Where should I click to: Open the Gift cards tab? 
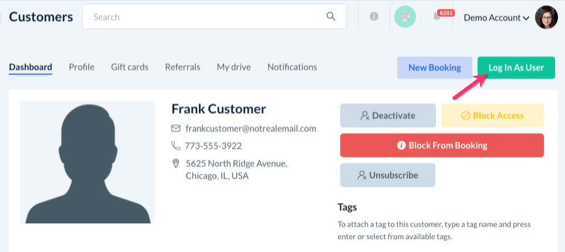(130, 67)
